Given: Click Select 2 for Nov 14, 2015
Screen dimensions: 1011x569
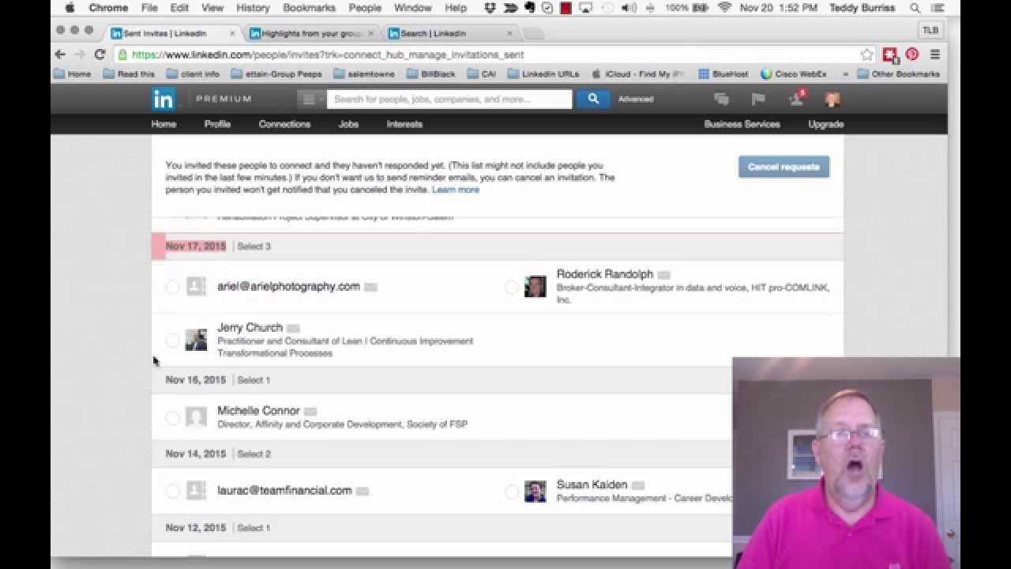Looking at the screenshot, I should coord(254,454).
